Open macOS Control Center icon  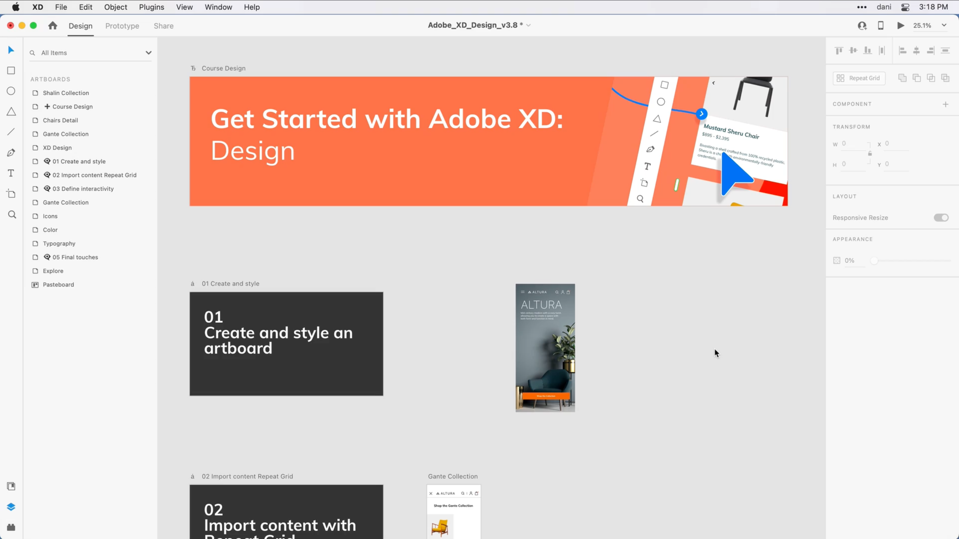pos(905,7)
